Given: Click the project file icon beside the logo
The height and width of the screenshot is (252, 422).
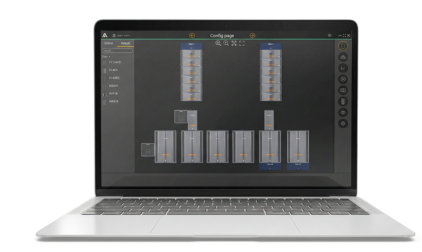Looking at the screenshot, I should 114,36.
